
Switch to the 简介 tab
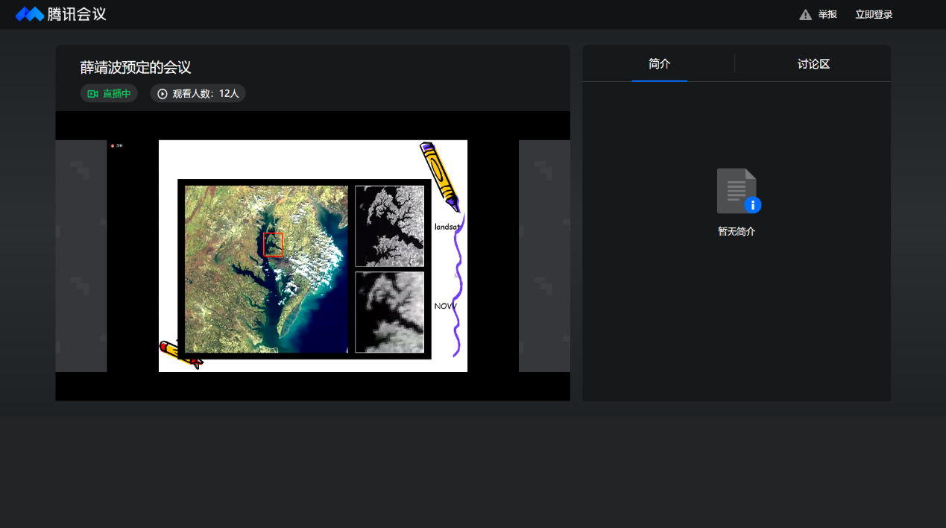[660, 64]
